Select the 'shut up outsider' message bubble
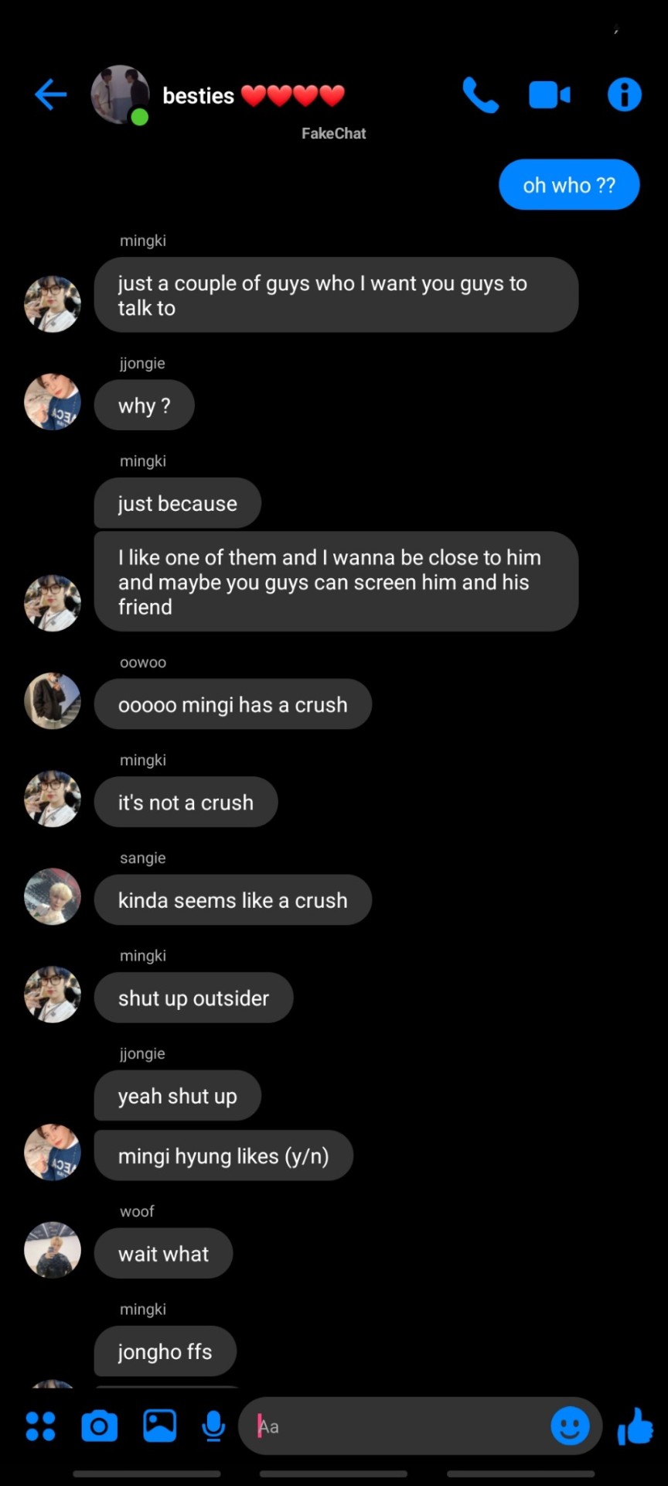668x1486 pixels. point(193,998)
